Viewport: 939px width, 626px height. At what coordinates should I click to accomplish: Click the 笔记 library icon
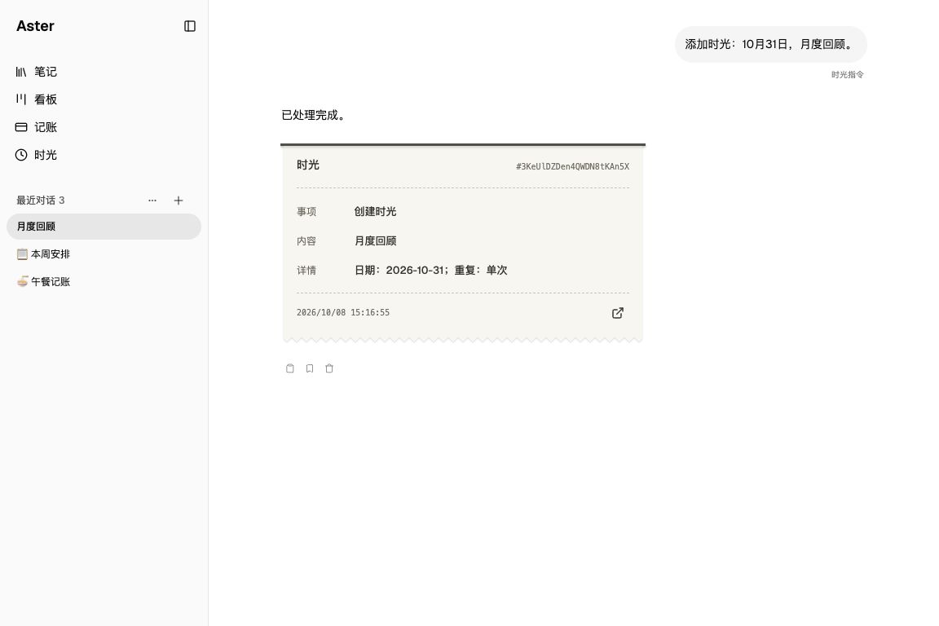21,72
